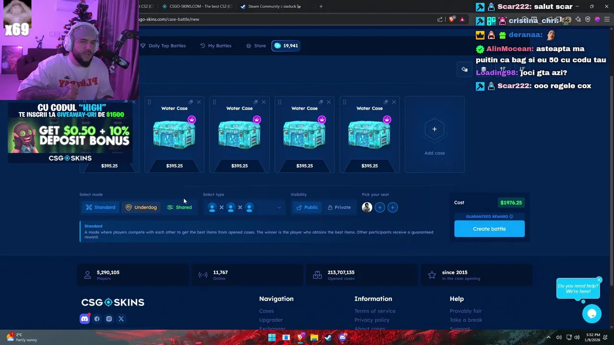
Task: Open Upgrader footer link
Action: tap(271, 320)
